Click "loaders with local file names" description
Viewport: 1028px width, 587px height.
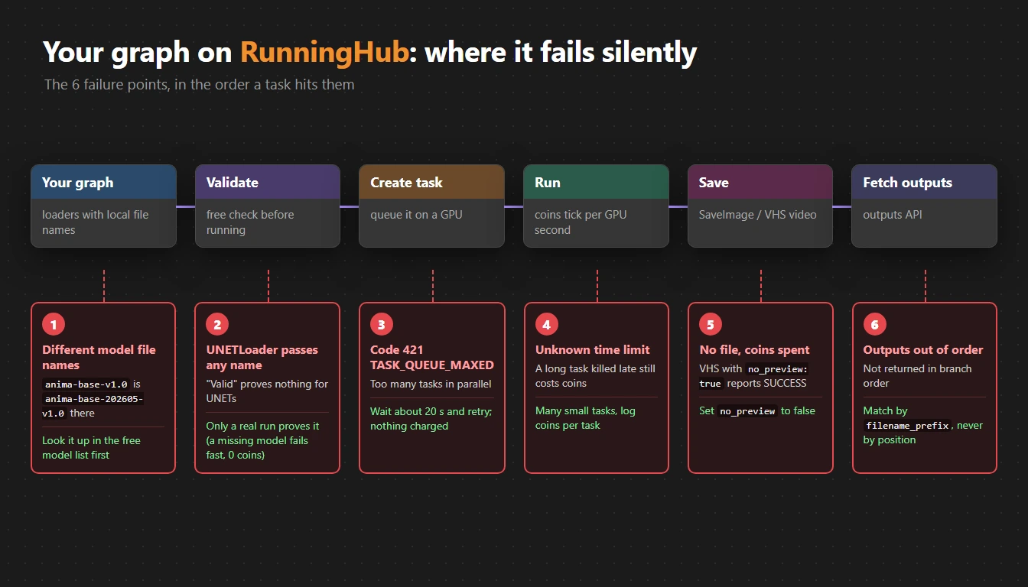tap(96, 222)
